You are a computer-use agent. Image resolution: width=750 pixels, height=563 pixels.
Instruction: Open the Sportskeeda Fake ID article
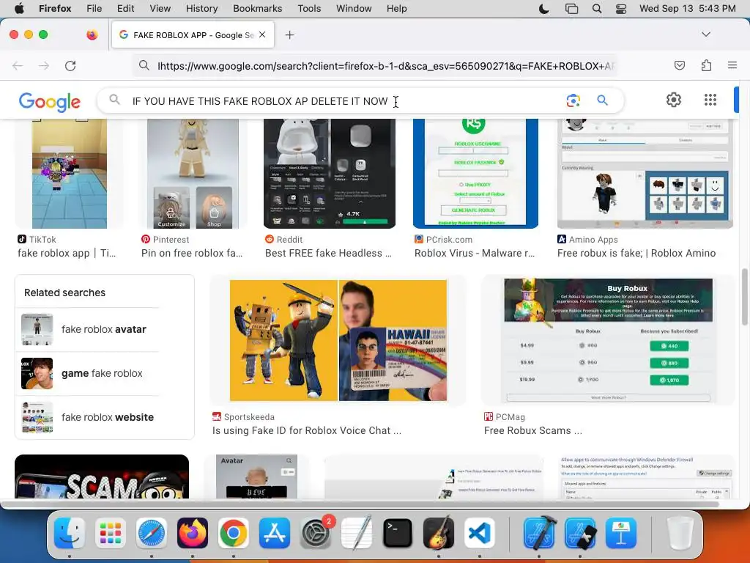307,430
